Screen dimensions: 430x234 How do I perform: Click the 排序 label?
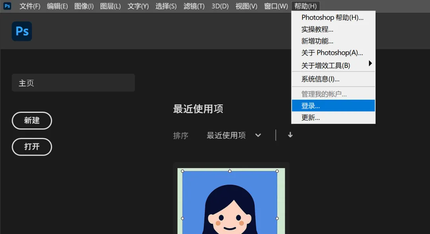tap(181, 135)
